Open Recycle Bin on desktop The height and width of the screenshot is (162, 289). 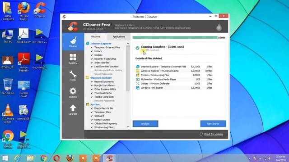[x=8, y=86]
